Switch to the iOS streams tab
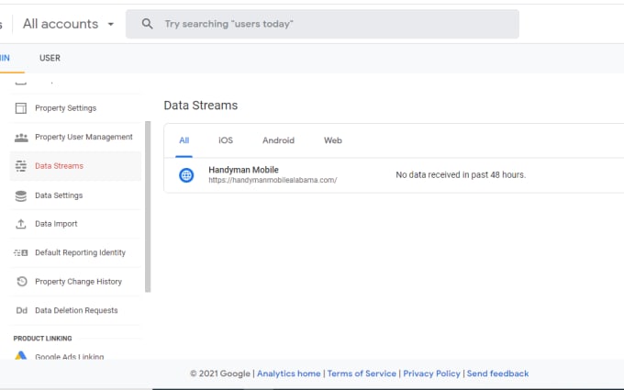This screenshot has width=624, height=390. (x=226, y=140)
